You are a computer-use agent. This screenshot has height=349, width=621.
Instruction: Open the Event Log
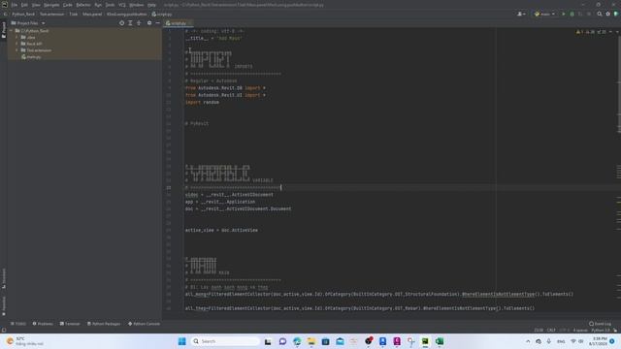click(x=601, y=324)
